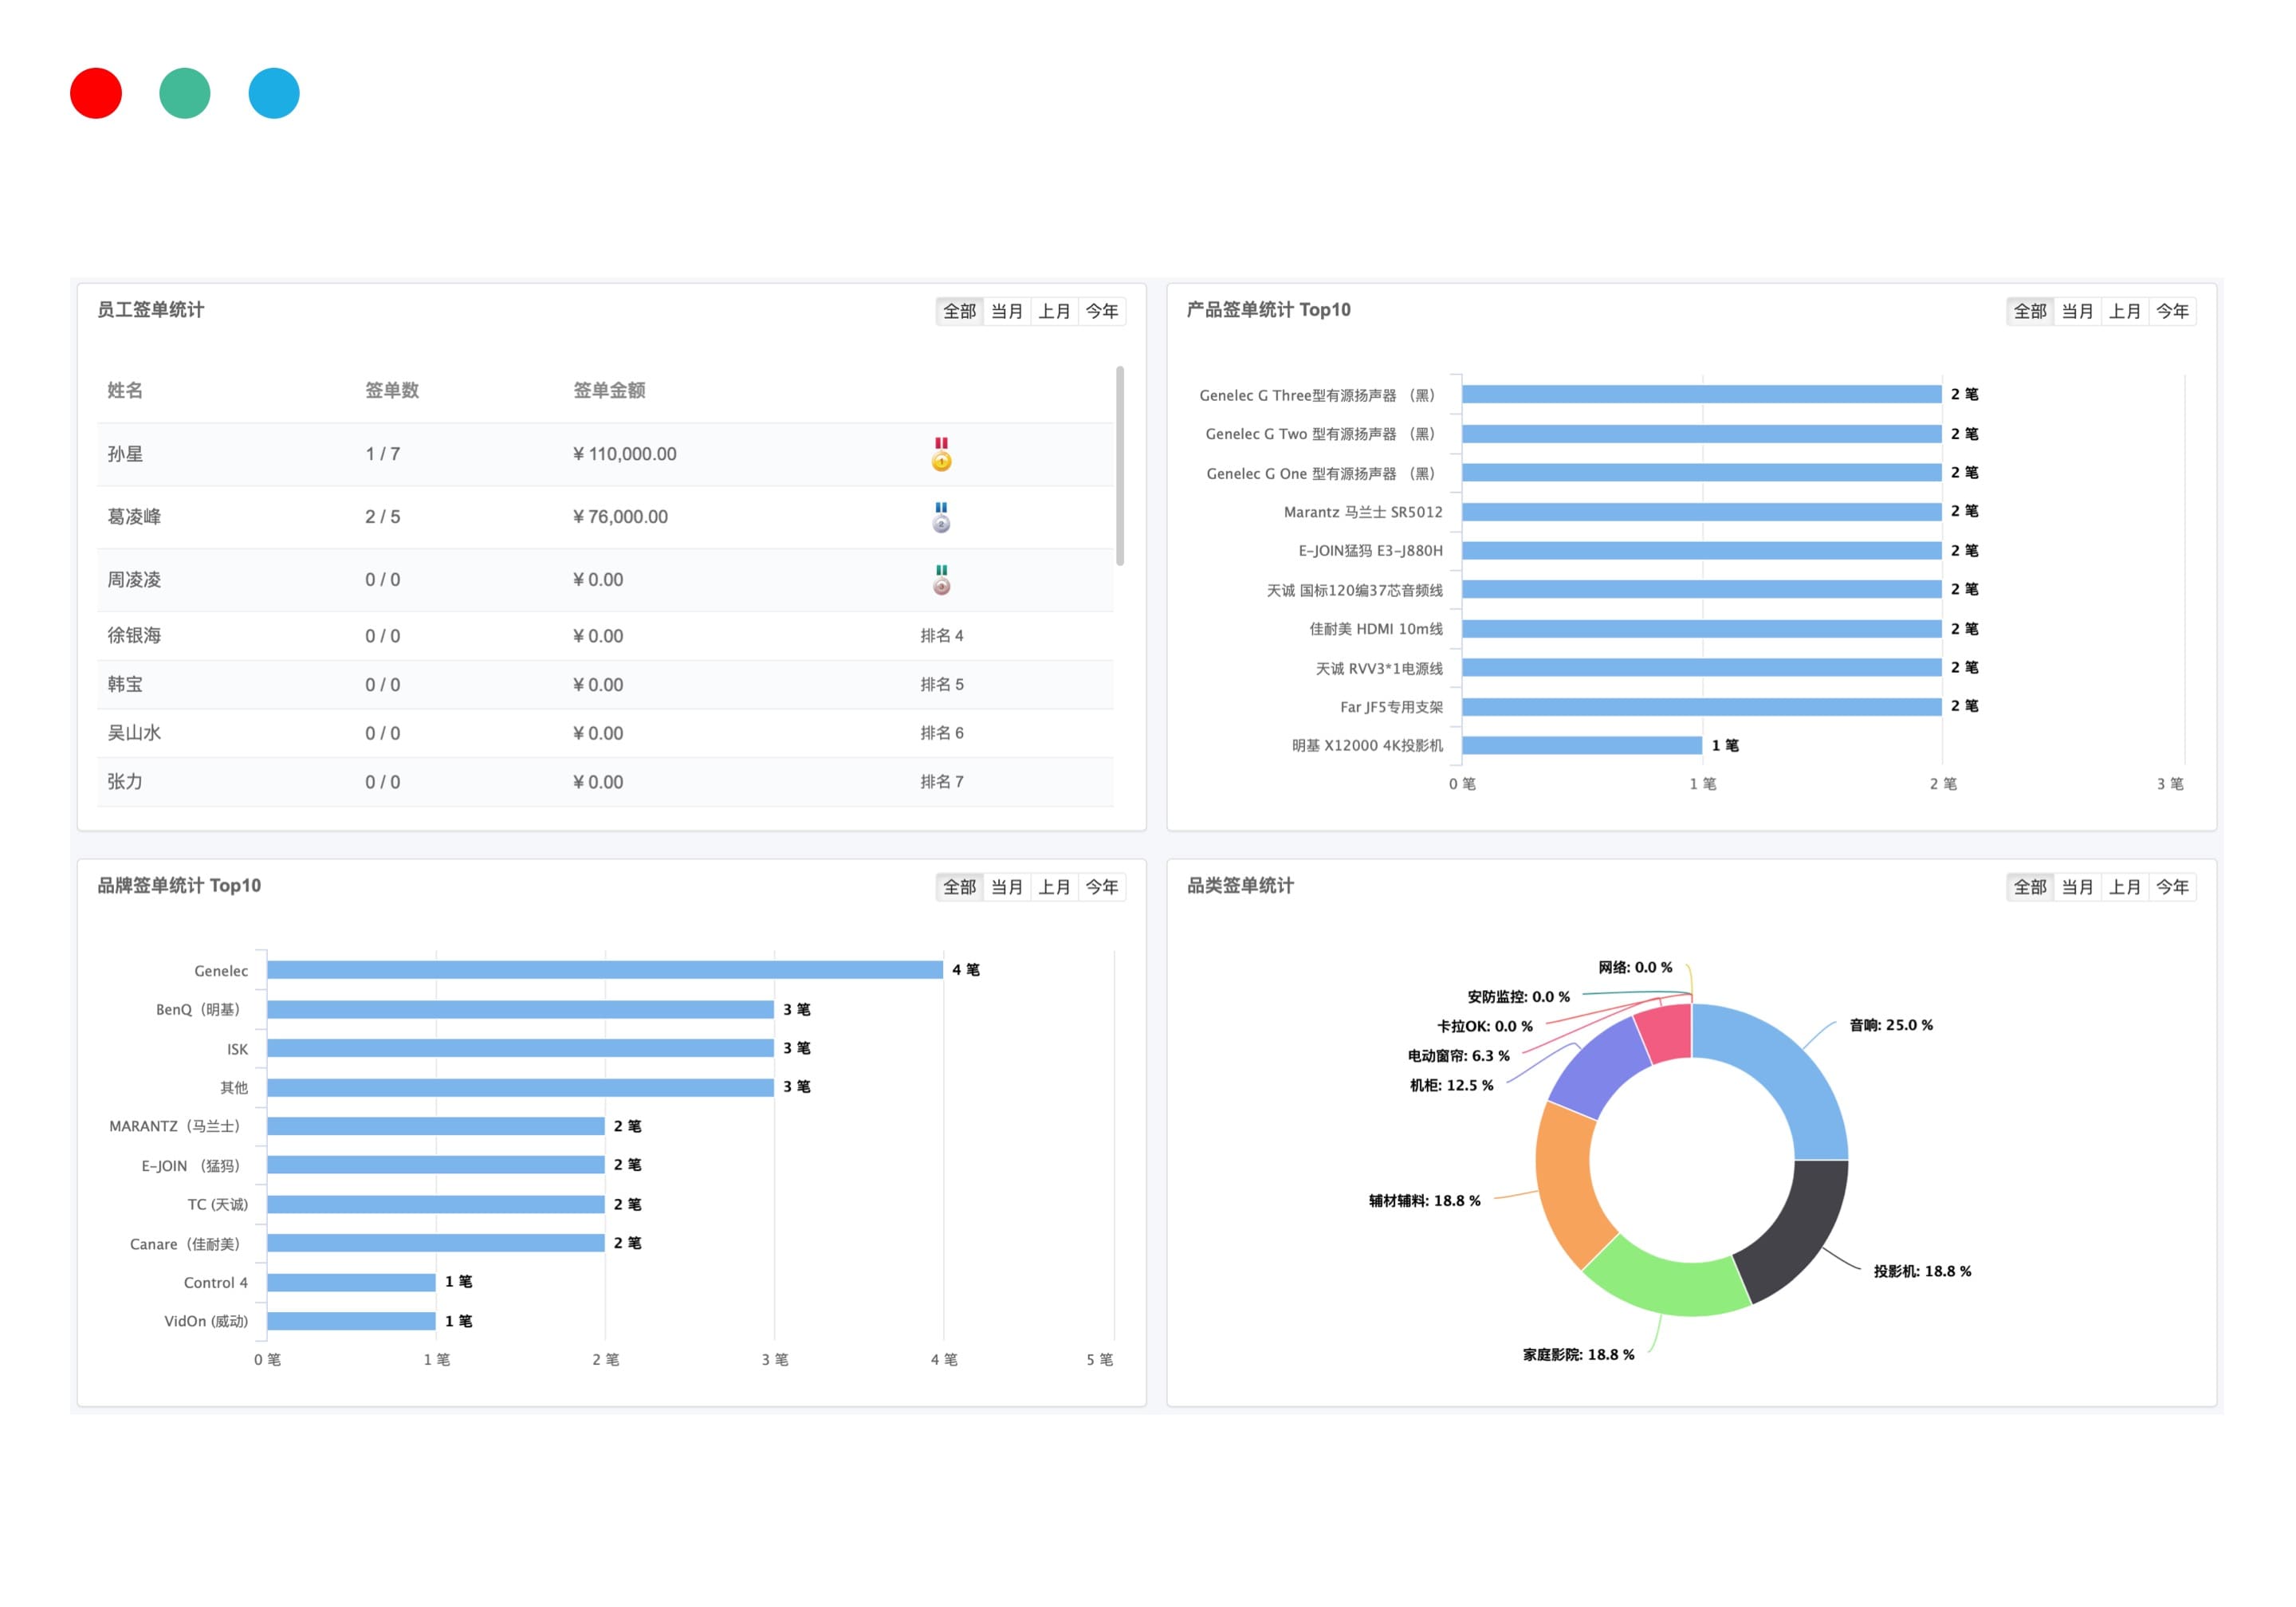The width and height of the screenshot is (2296, 1607).
Task: Click the amount ¥ 76,000.00
Action: (620, 517)
